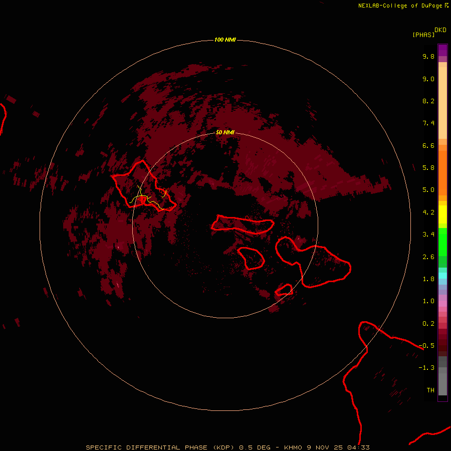Click the 8.2 scale label
This screenshot has width=451, height=451.
click(428, 101)
